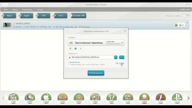Delete the profile with the X icon
This screenshot has height=108, width=192.
(x=81, y=49)
